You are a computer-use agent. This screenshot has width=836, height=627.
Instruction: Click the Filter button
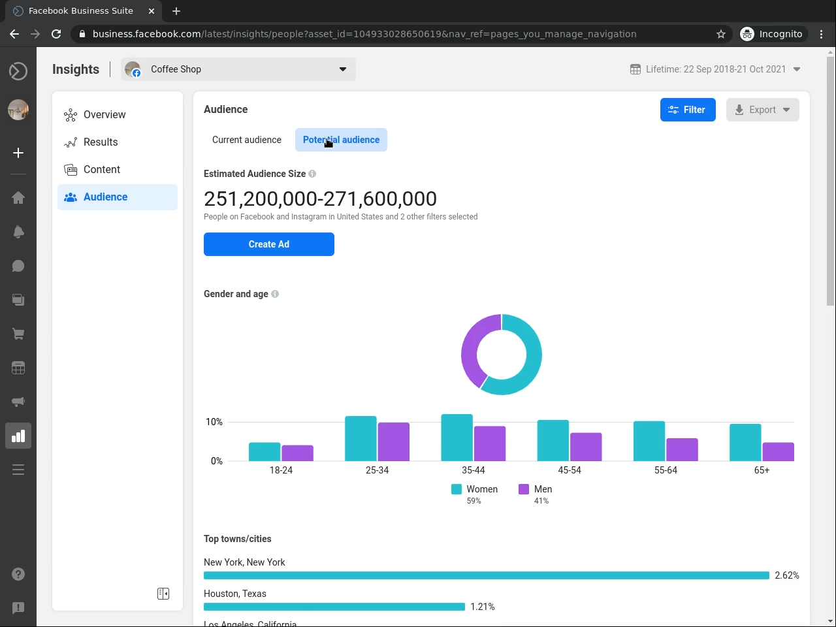(687, 110)
